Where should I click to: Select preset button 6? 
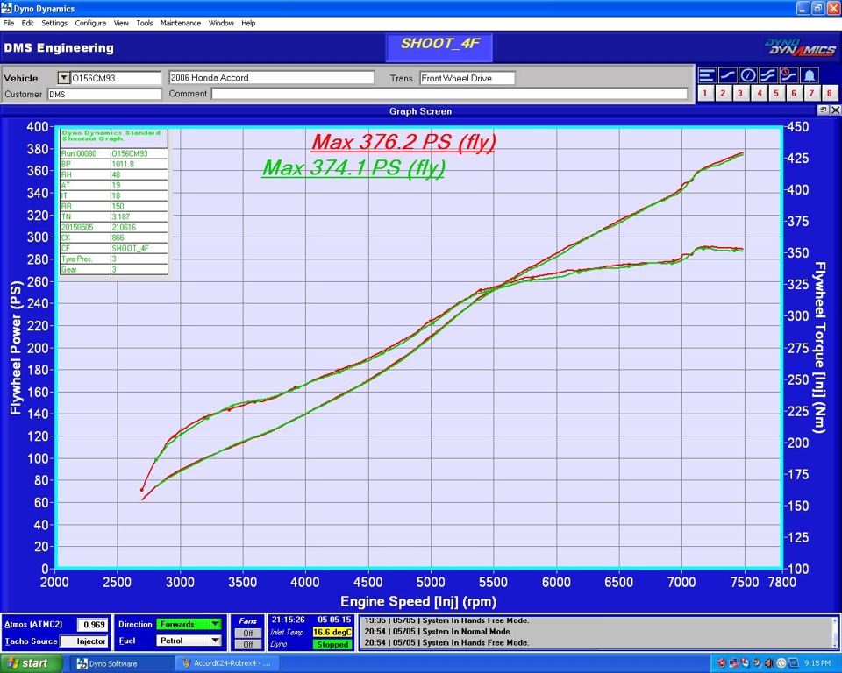[x=795, y=94]
